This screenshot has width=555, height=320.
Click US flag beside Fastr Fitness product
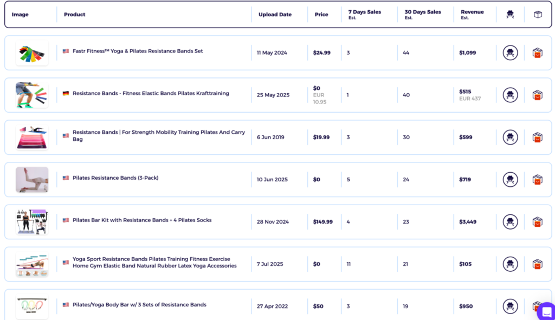pyautogui.click(x=66, y=51)
